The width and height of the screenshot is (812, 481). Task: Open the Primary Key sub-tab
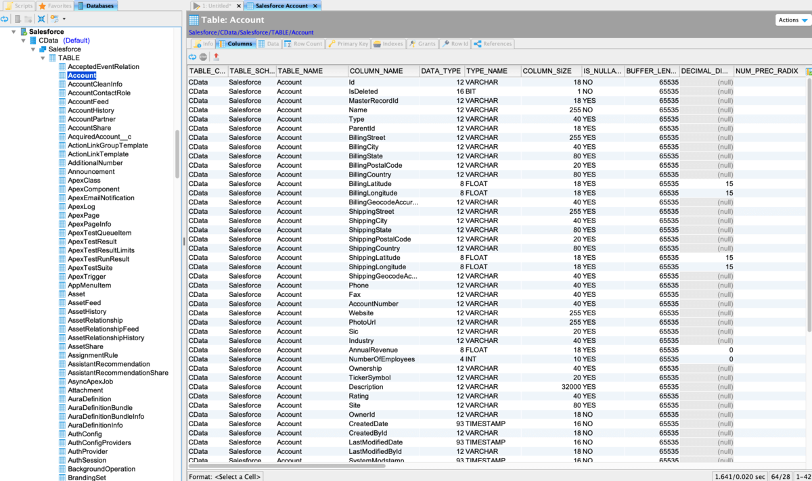pyautogui.click(x=348, y=44)
